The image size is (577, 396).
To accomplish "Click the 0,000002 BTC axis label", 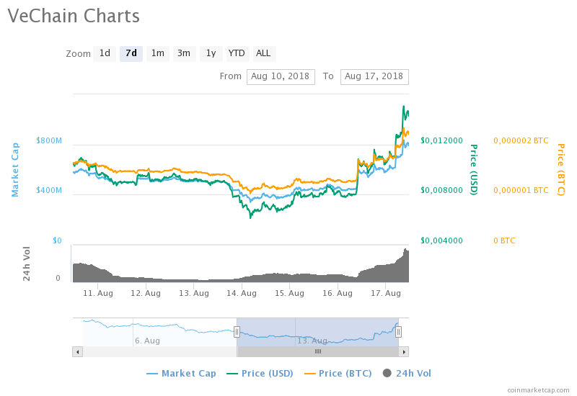I will 521,140.
